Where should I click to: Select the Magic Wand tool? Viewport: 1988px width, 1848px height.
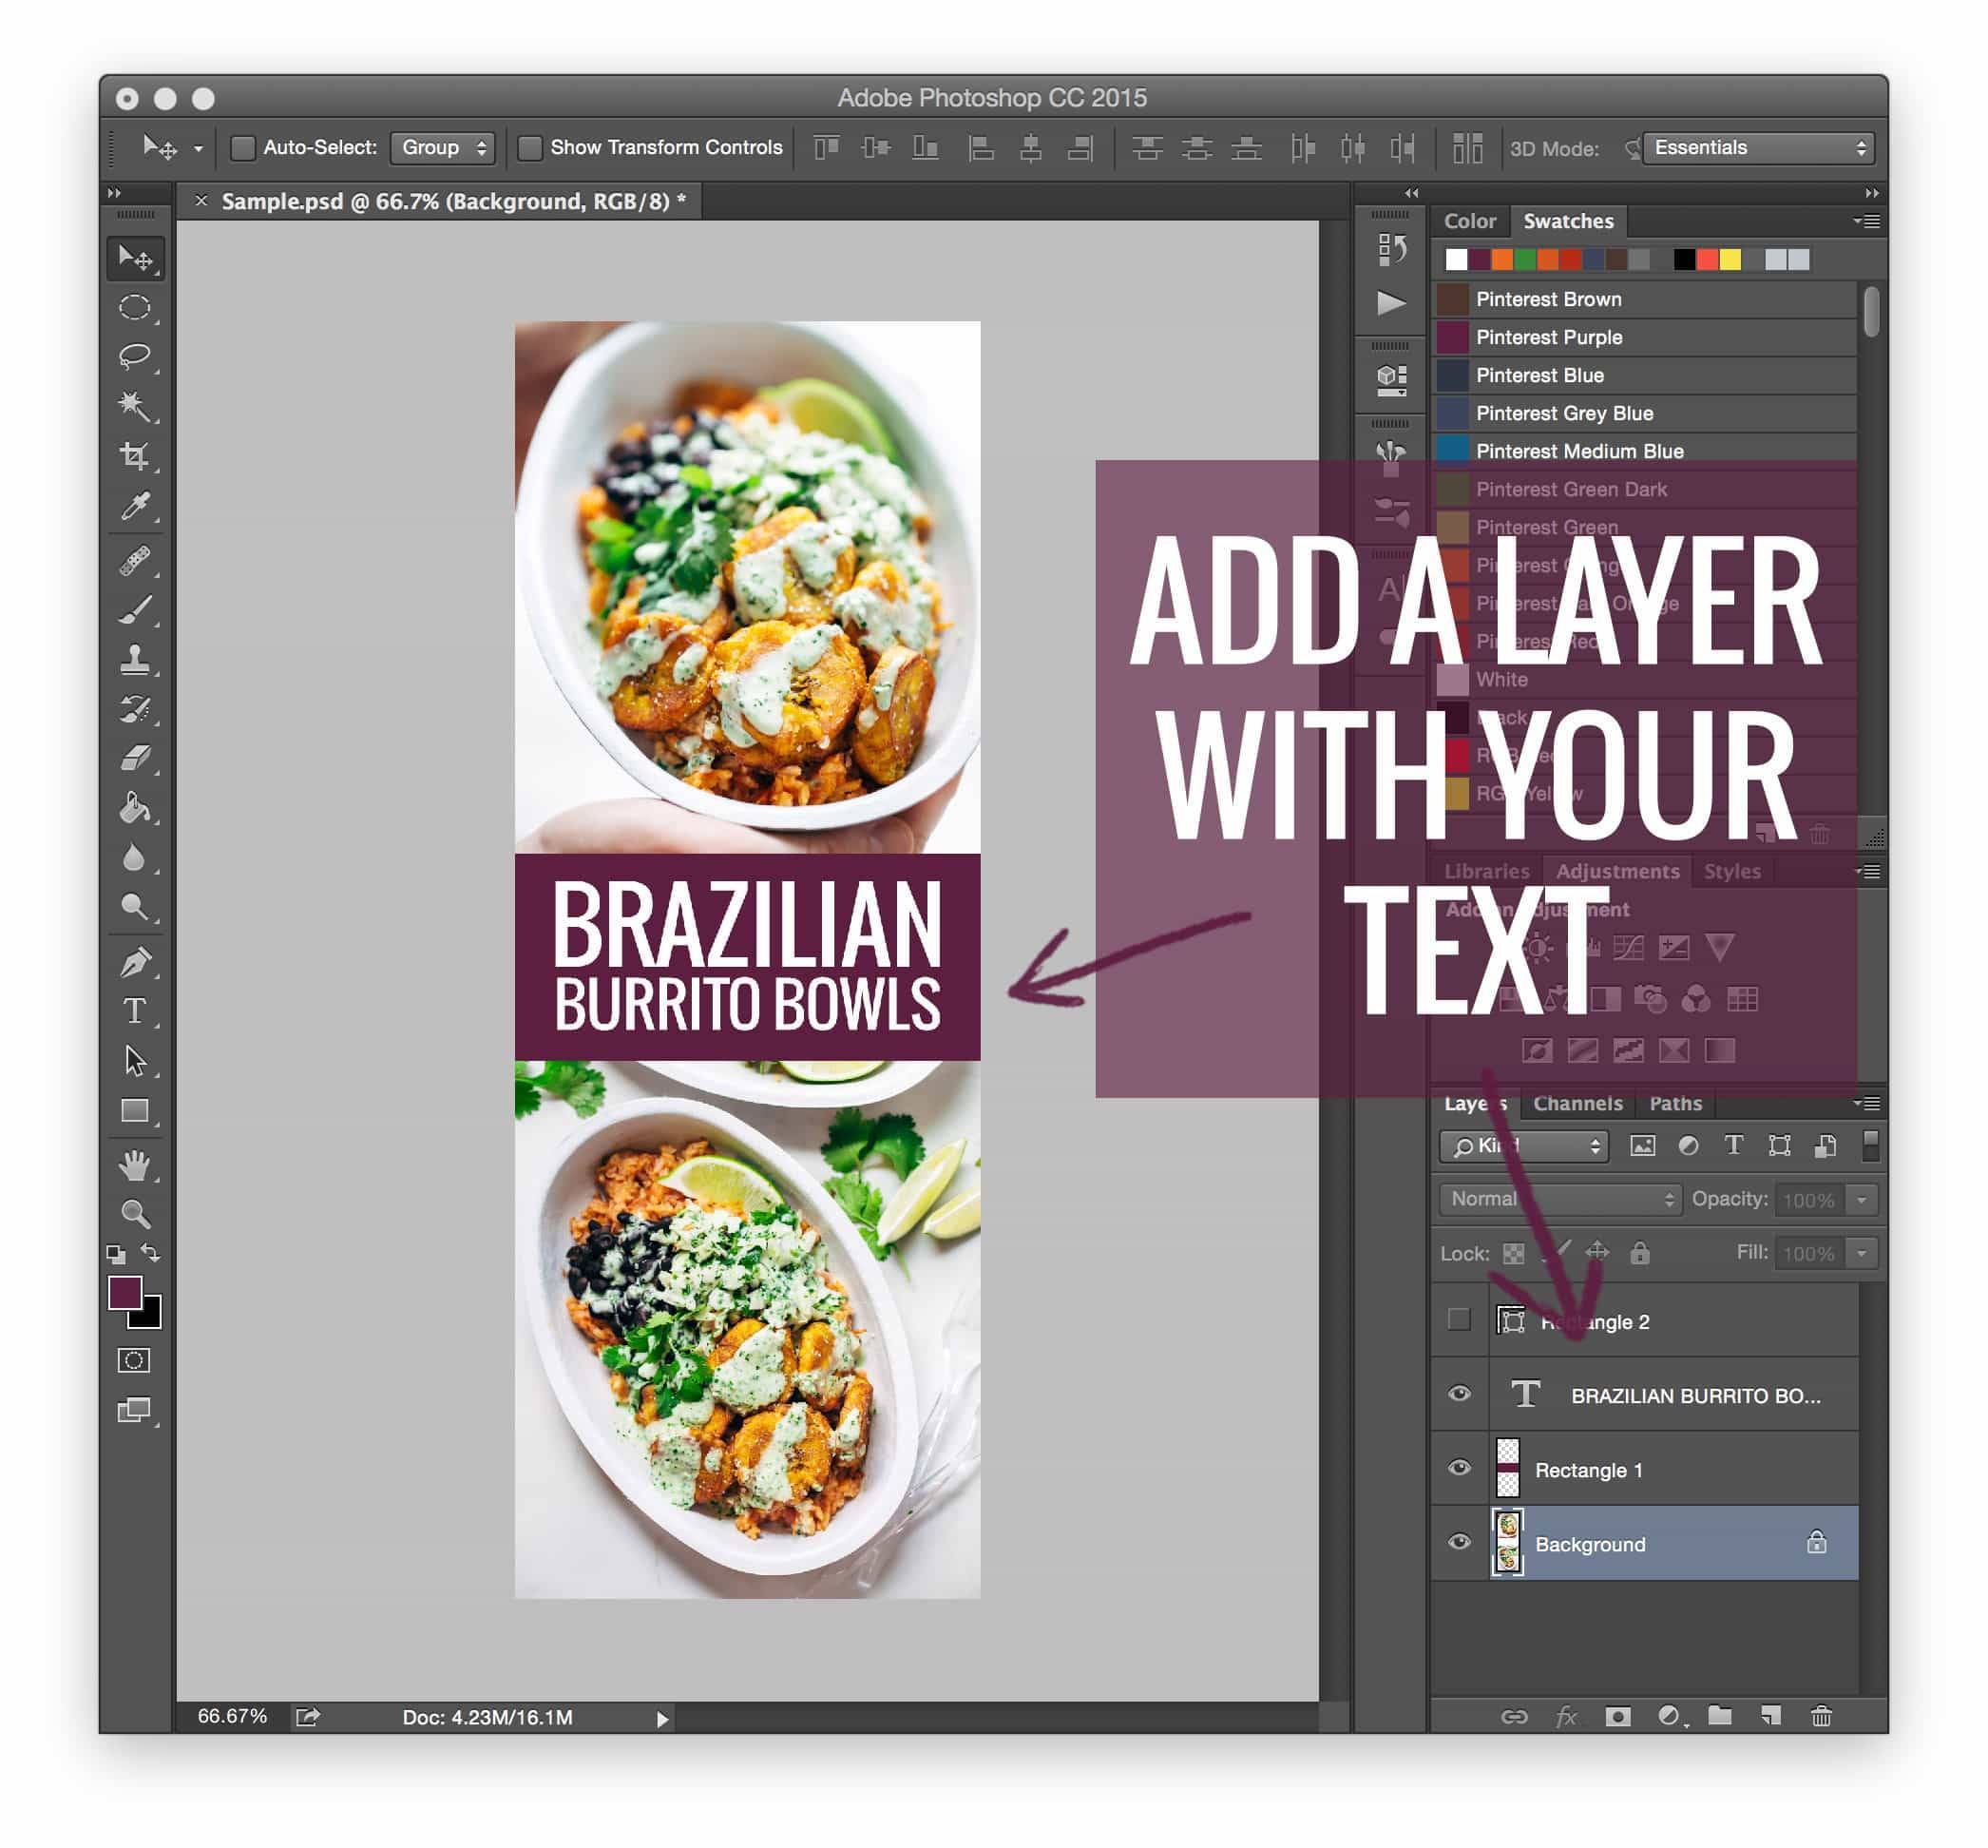coord(134,405)
